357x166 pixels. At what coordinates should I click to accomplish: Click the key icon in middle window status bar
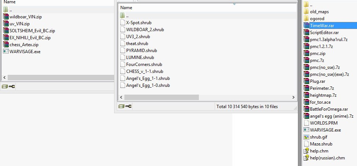click(x=128, y=106)
